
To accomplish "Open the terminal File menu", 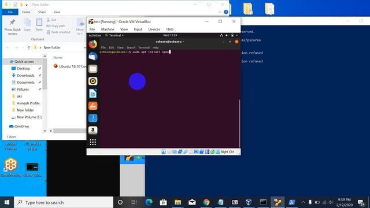I will pos(103,47).
